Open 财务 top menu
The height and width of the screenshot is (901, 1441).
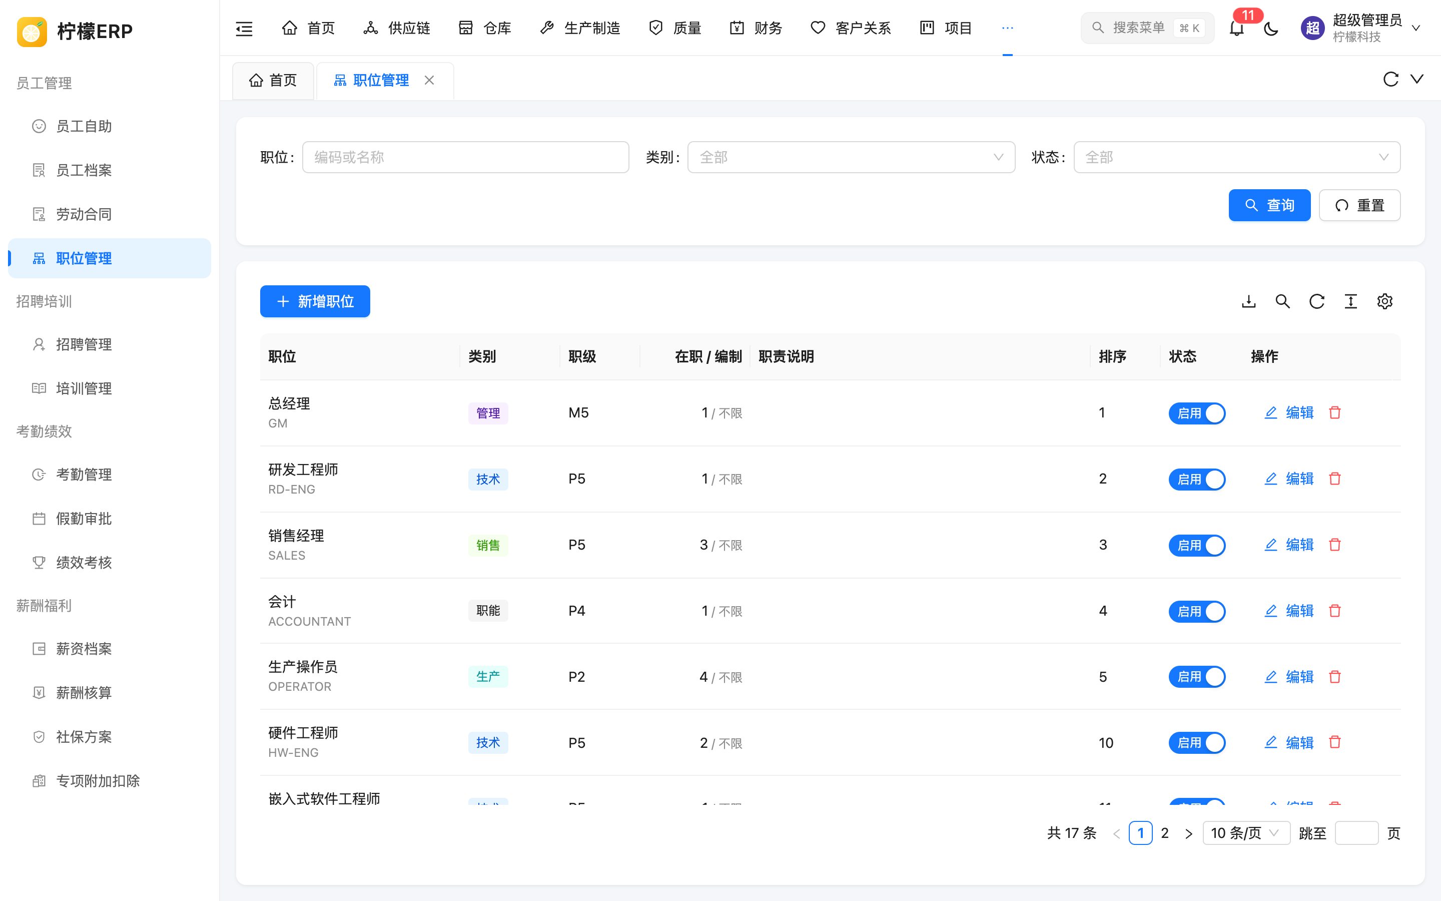point(756,28)
